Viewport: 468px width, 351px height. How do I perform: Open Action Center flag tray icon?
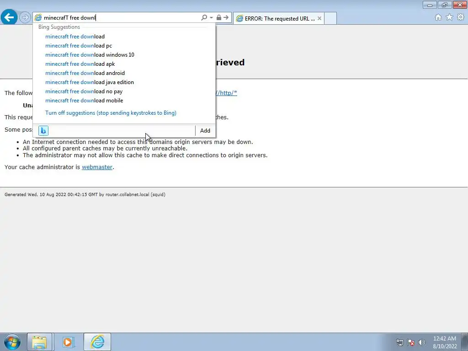[411, 342]
